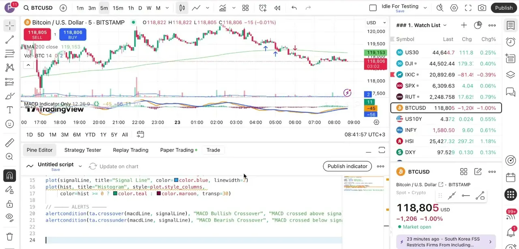Open the indicators menu

coord(223,8)
